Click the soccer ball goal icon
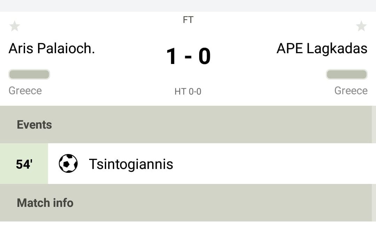The height and width of the screenshot is (226, 376). (x=68, y=163)
